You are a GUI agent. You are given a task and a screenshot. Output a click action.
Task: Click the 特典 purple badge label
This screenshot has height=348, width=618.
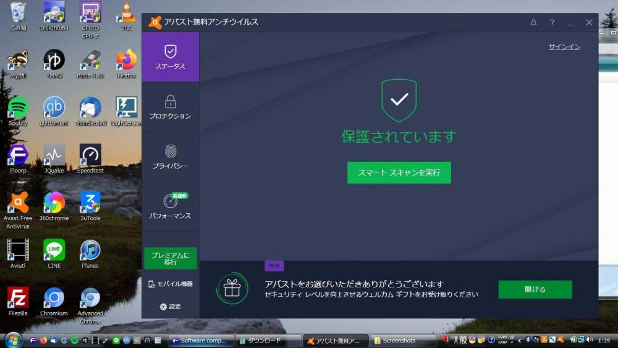[x=274, y=266]
